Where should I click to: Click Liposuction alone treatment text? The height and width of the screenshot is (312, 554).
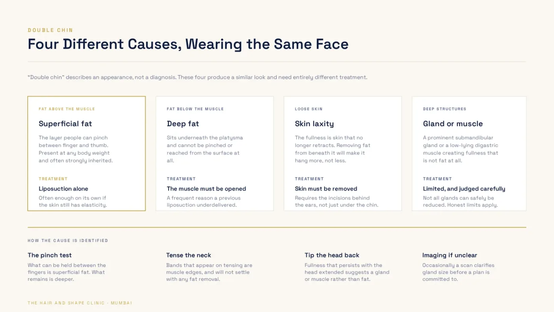(63, 189)
